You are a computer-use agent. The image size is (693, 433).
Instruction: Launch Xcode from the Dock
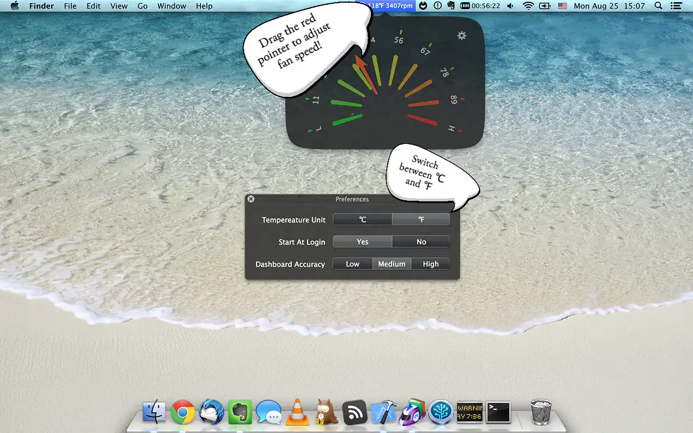click(x=383, y=412)
